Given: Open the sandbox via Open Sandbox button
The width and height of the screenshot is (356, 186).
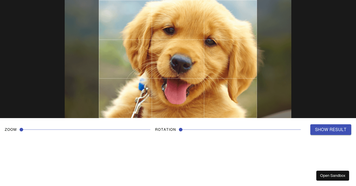Looking at the screenshot, I should pyautogui.click(x=333, y=175).
